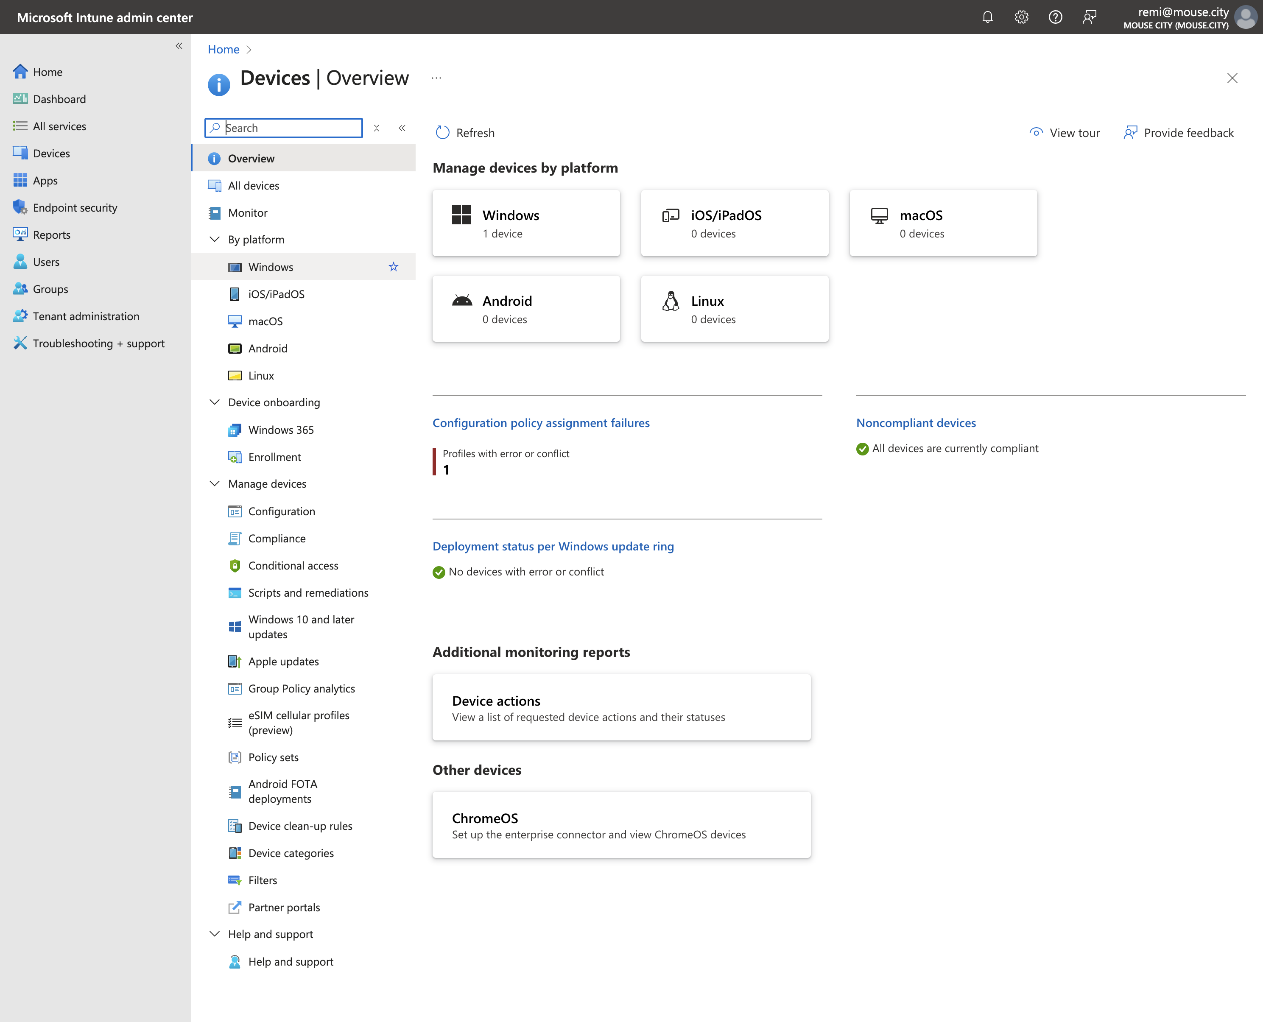Collapse the Devices resource menu

[402, 128]
